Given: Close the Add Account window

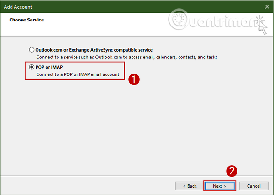Looking at the screenshot, I should pyautogui.click(x=267, y=7).
